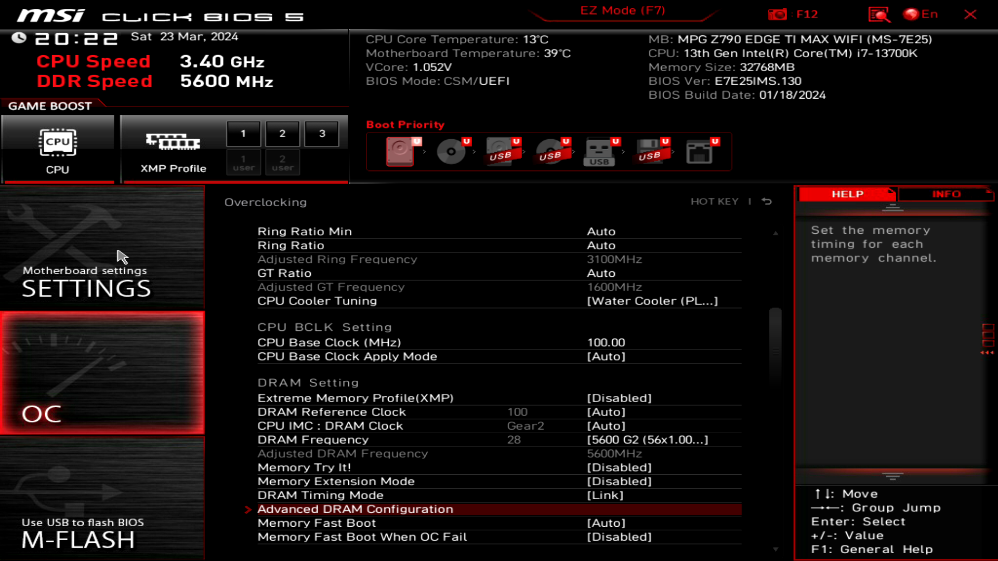Select XMP user profile 1
Viewport: 998px width, 561px height.
pyautogui.click(x=243, y=163)
